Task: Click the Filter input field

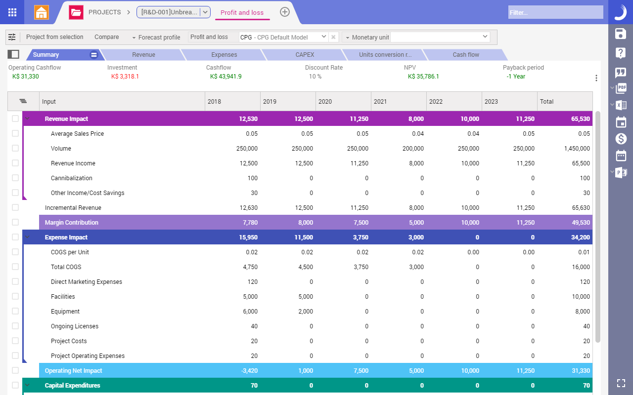Action: (x=555, y=12)
